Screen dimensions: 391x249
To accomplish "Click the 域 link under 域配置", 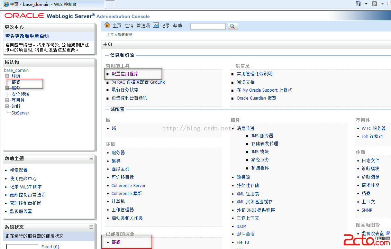I will click(x=114, y=128).
